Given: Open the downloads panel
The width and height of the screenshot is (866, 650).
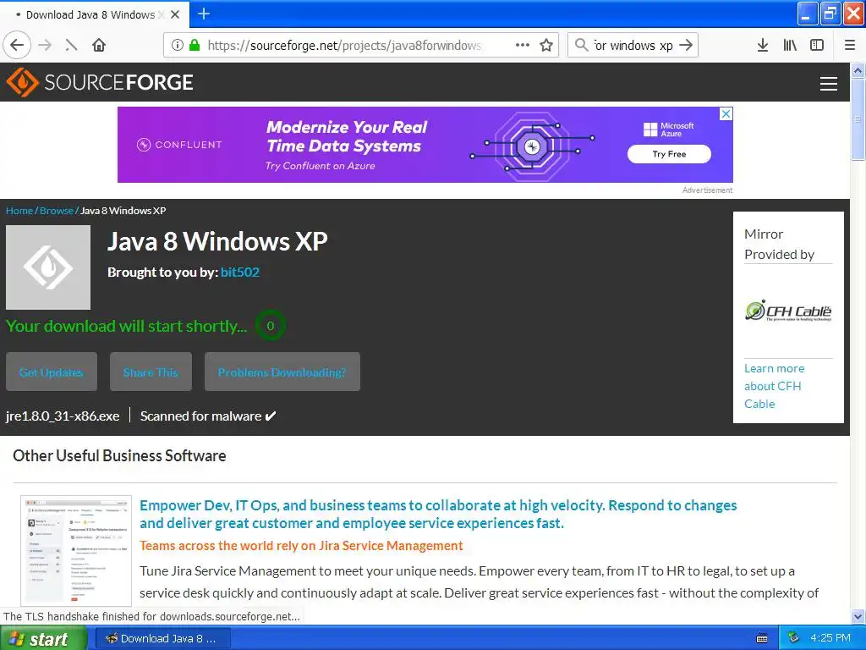Looking at the screenshot, I should point(763,45).
